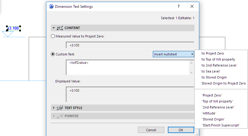The height and width of the screenshot is (136, 248).
Task: Click in the custom text input box
Action: click(x=127, y=67)
